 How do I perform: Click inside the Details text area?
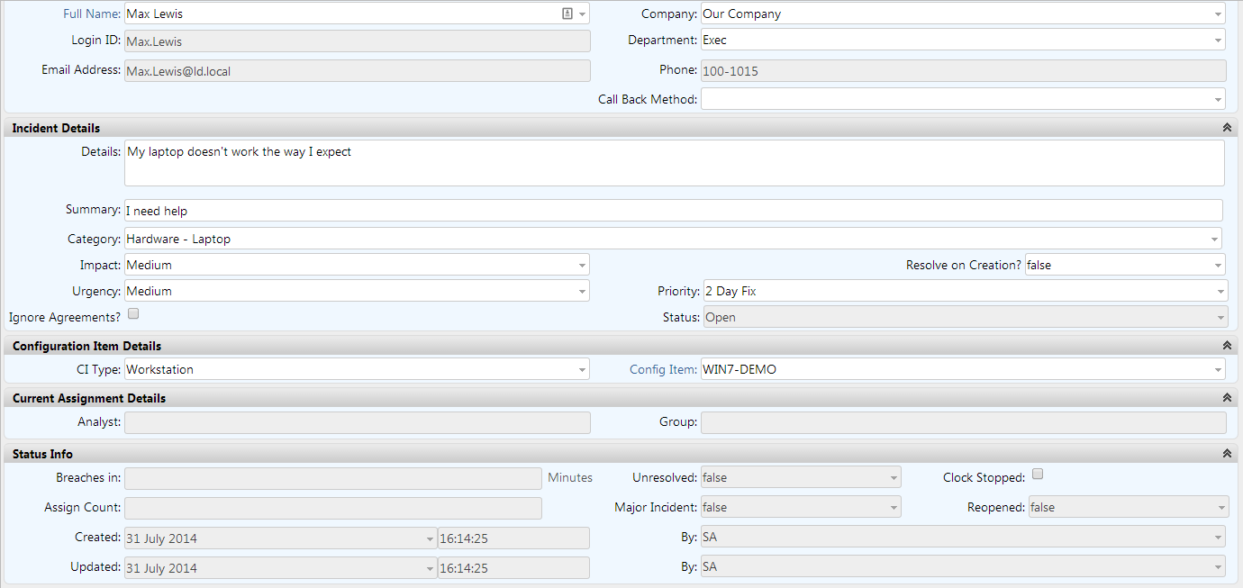point(672,163)
